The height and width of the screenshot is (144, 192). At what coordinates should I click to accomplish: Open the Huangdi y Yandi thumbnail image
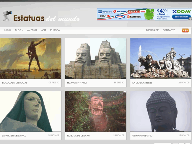(96, 58)
